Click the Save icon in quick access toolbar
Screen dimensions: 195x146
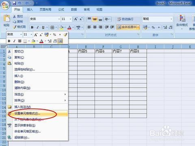[x=15, y=3]
